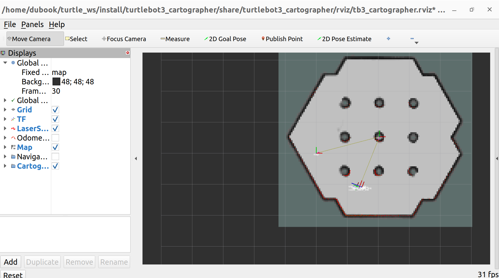
Task: Activate the Select tool
Action: tap(76, 39)
